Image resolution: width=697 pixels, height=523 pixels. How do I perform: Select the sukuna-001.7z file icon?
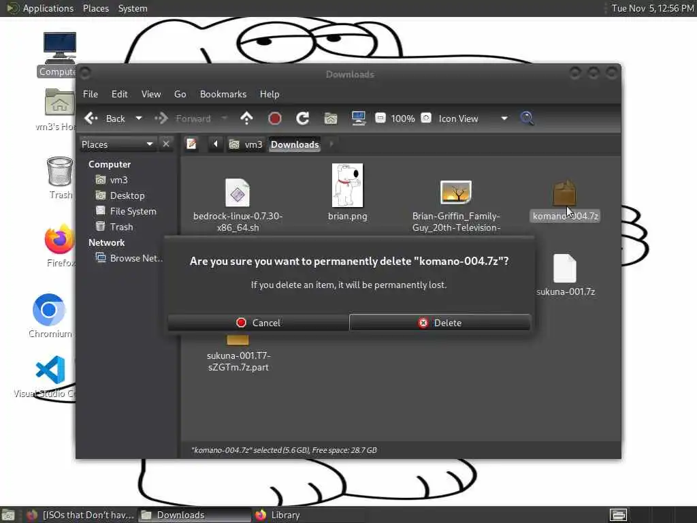(565, 268)
